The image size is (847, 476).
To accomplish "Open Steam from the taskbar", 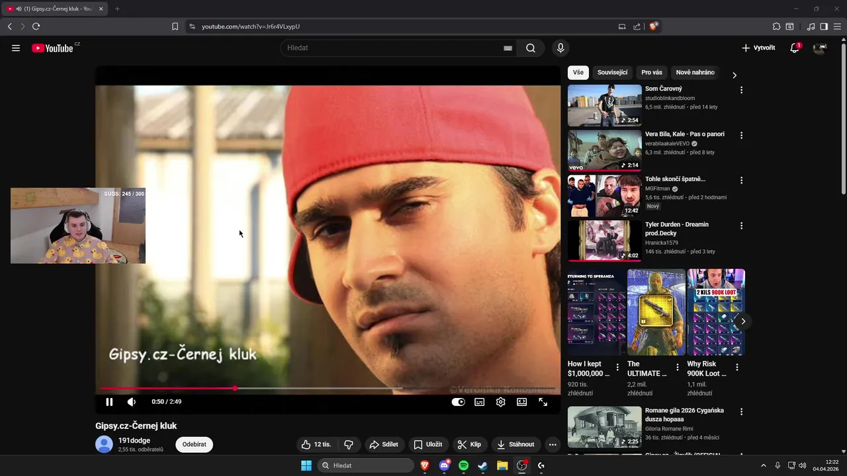I will point(482,465).
